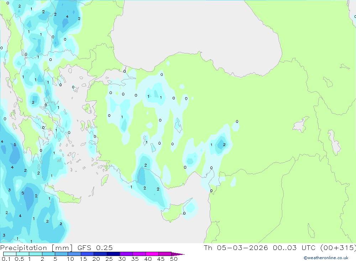Click the '(00+315)' forecast offset text
Viewport: 356px width, 261px height.
coord(338,248)
